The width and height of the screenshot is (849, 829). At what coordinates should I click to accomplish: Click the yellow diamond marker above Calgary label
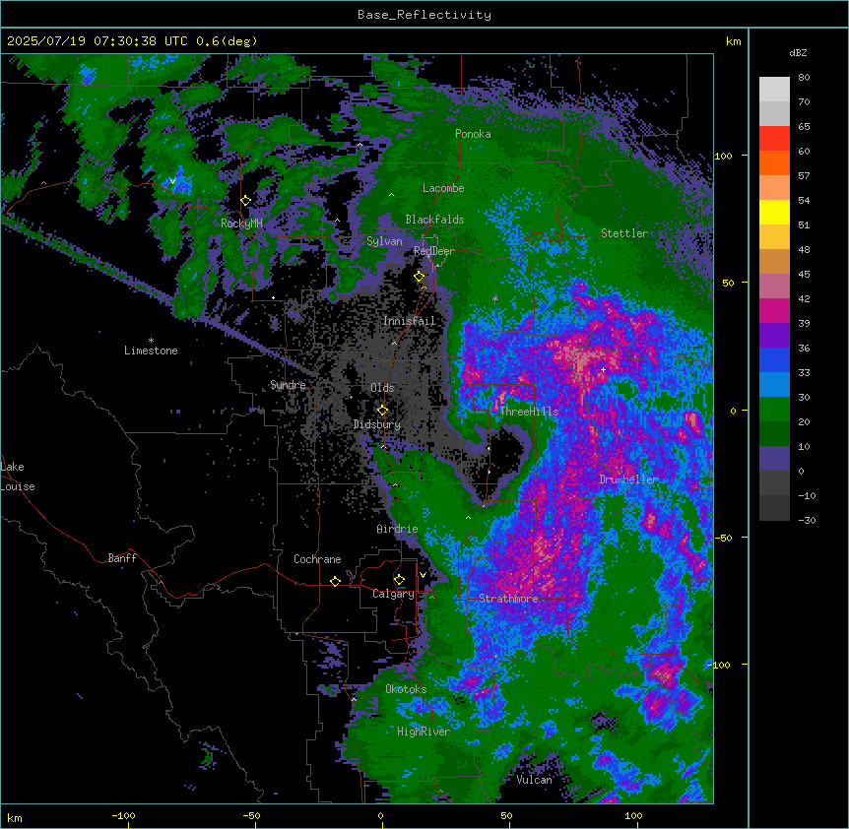click(399, 580)
